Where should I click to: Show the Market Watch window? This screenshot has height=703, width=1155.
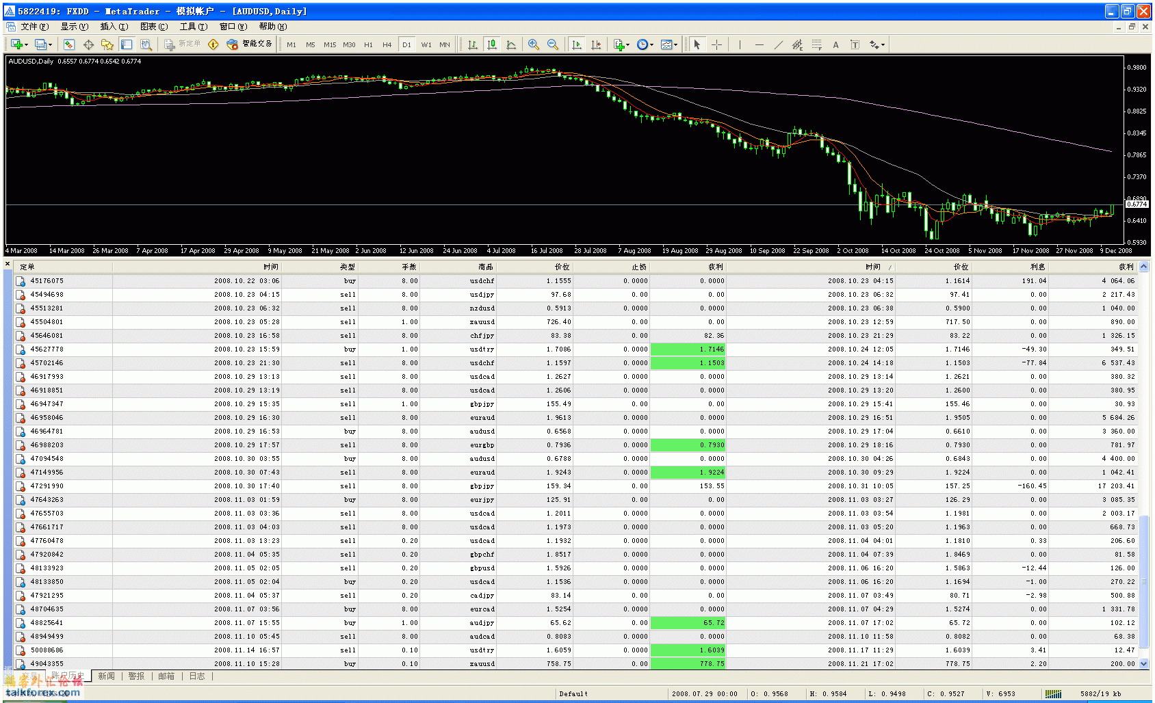click(x=69, y=44)
